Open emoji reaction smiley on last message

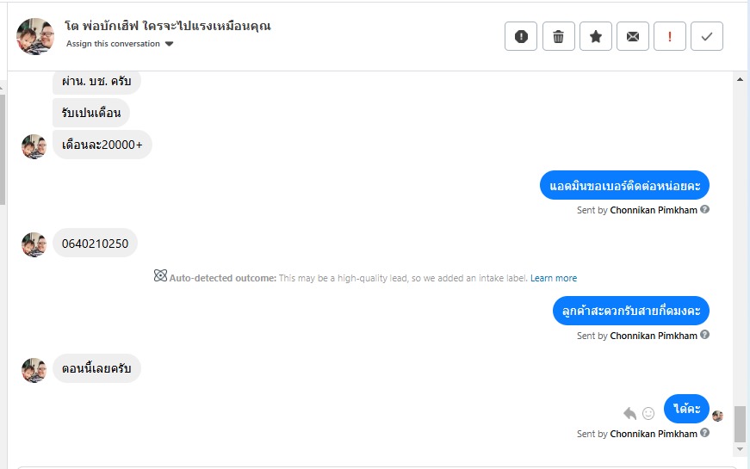648,413
